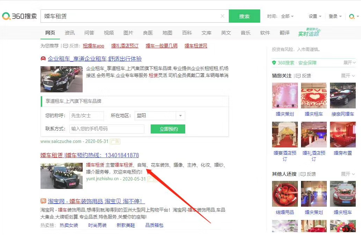The width and height of the screenshot is (361, 244).
Task: Clear the search box with the X icon
Action: coord(223,16)
